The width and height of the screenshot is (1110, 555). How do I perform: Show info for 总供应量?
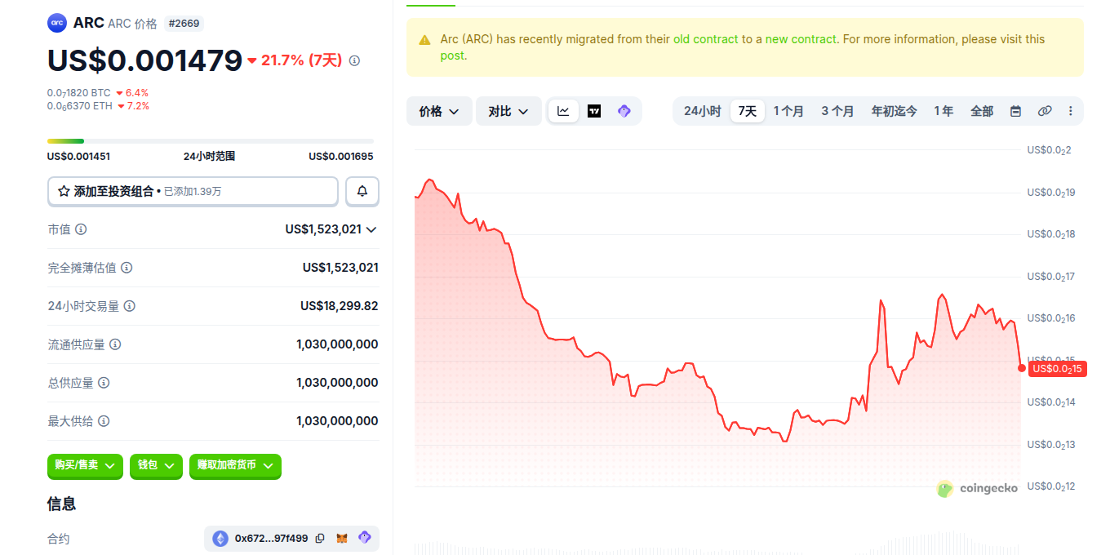pos(104,383)
